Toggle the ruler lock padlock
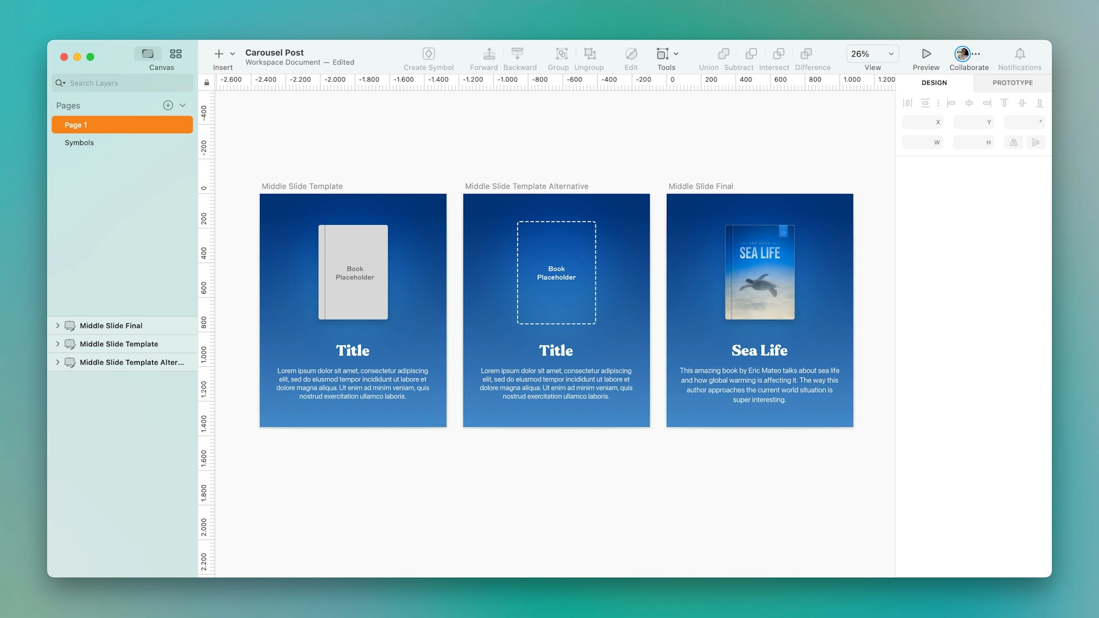This screenshot has height=618, width=1099. pyautogui.click(x=206, y=82)
